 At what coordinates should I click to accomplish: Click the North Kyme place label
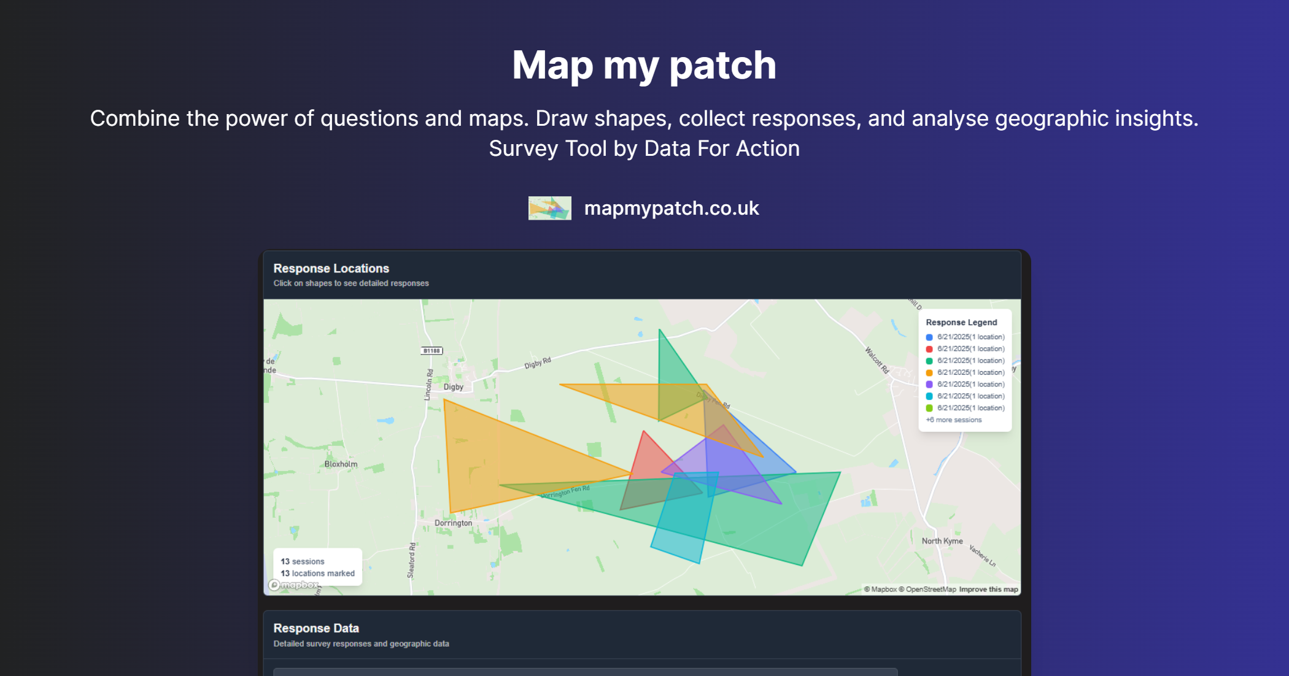(x=942, y=541)
